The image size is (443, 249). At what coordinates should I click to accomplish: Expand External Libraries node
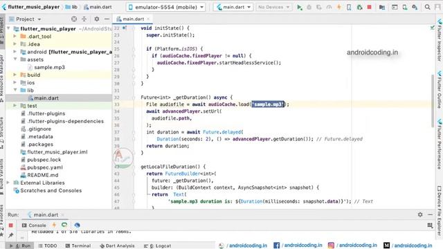(x=9, y=183)
